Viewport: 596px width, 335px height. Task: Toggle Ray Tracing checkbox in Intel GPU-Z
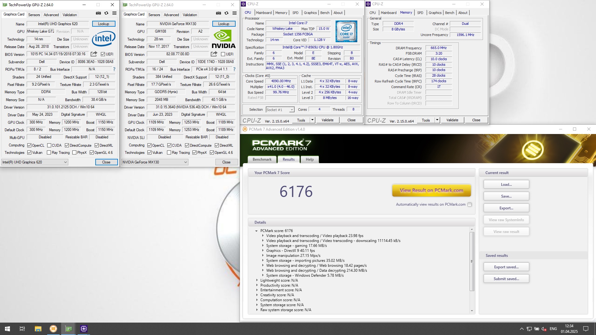pos(49,153)
